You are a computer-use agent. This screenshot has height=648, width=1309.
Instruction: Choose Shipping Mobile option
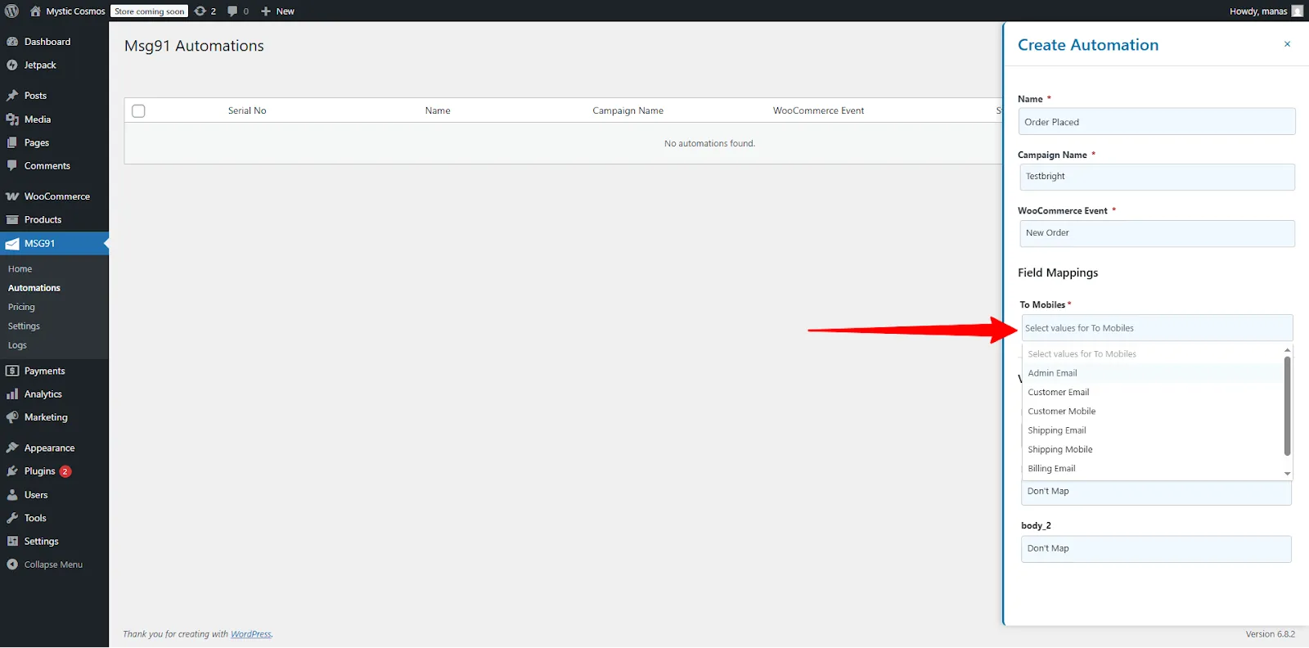click(1153, 450)
